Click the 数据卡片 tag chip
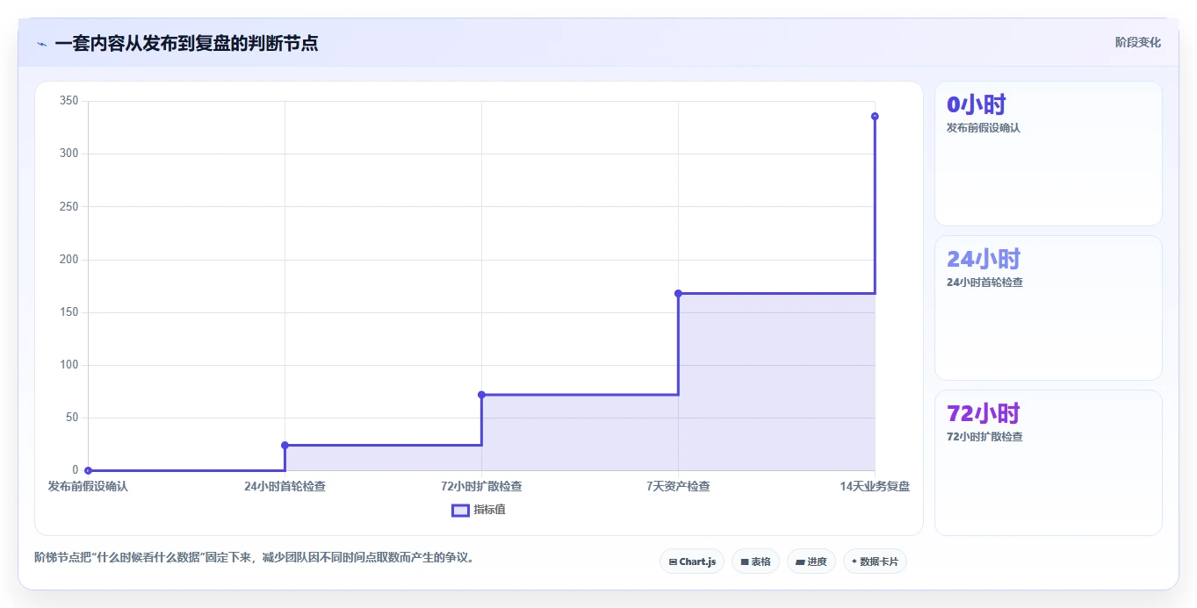 (875, 562)
